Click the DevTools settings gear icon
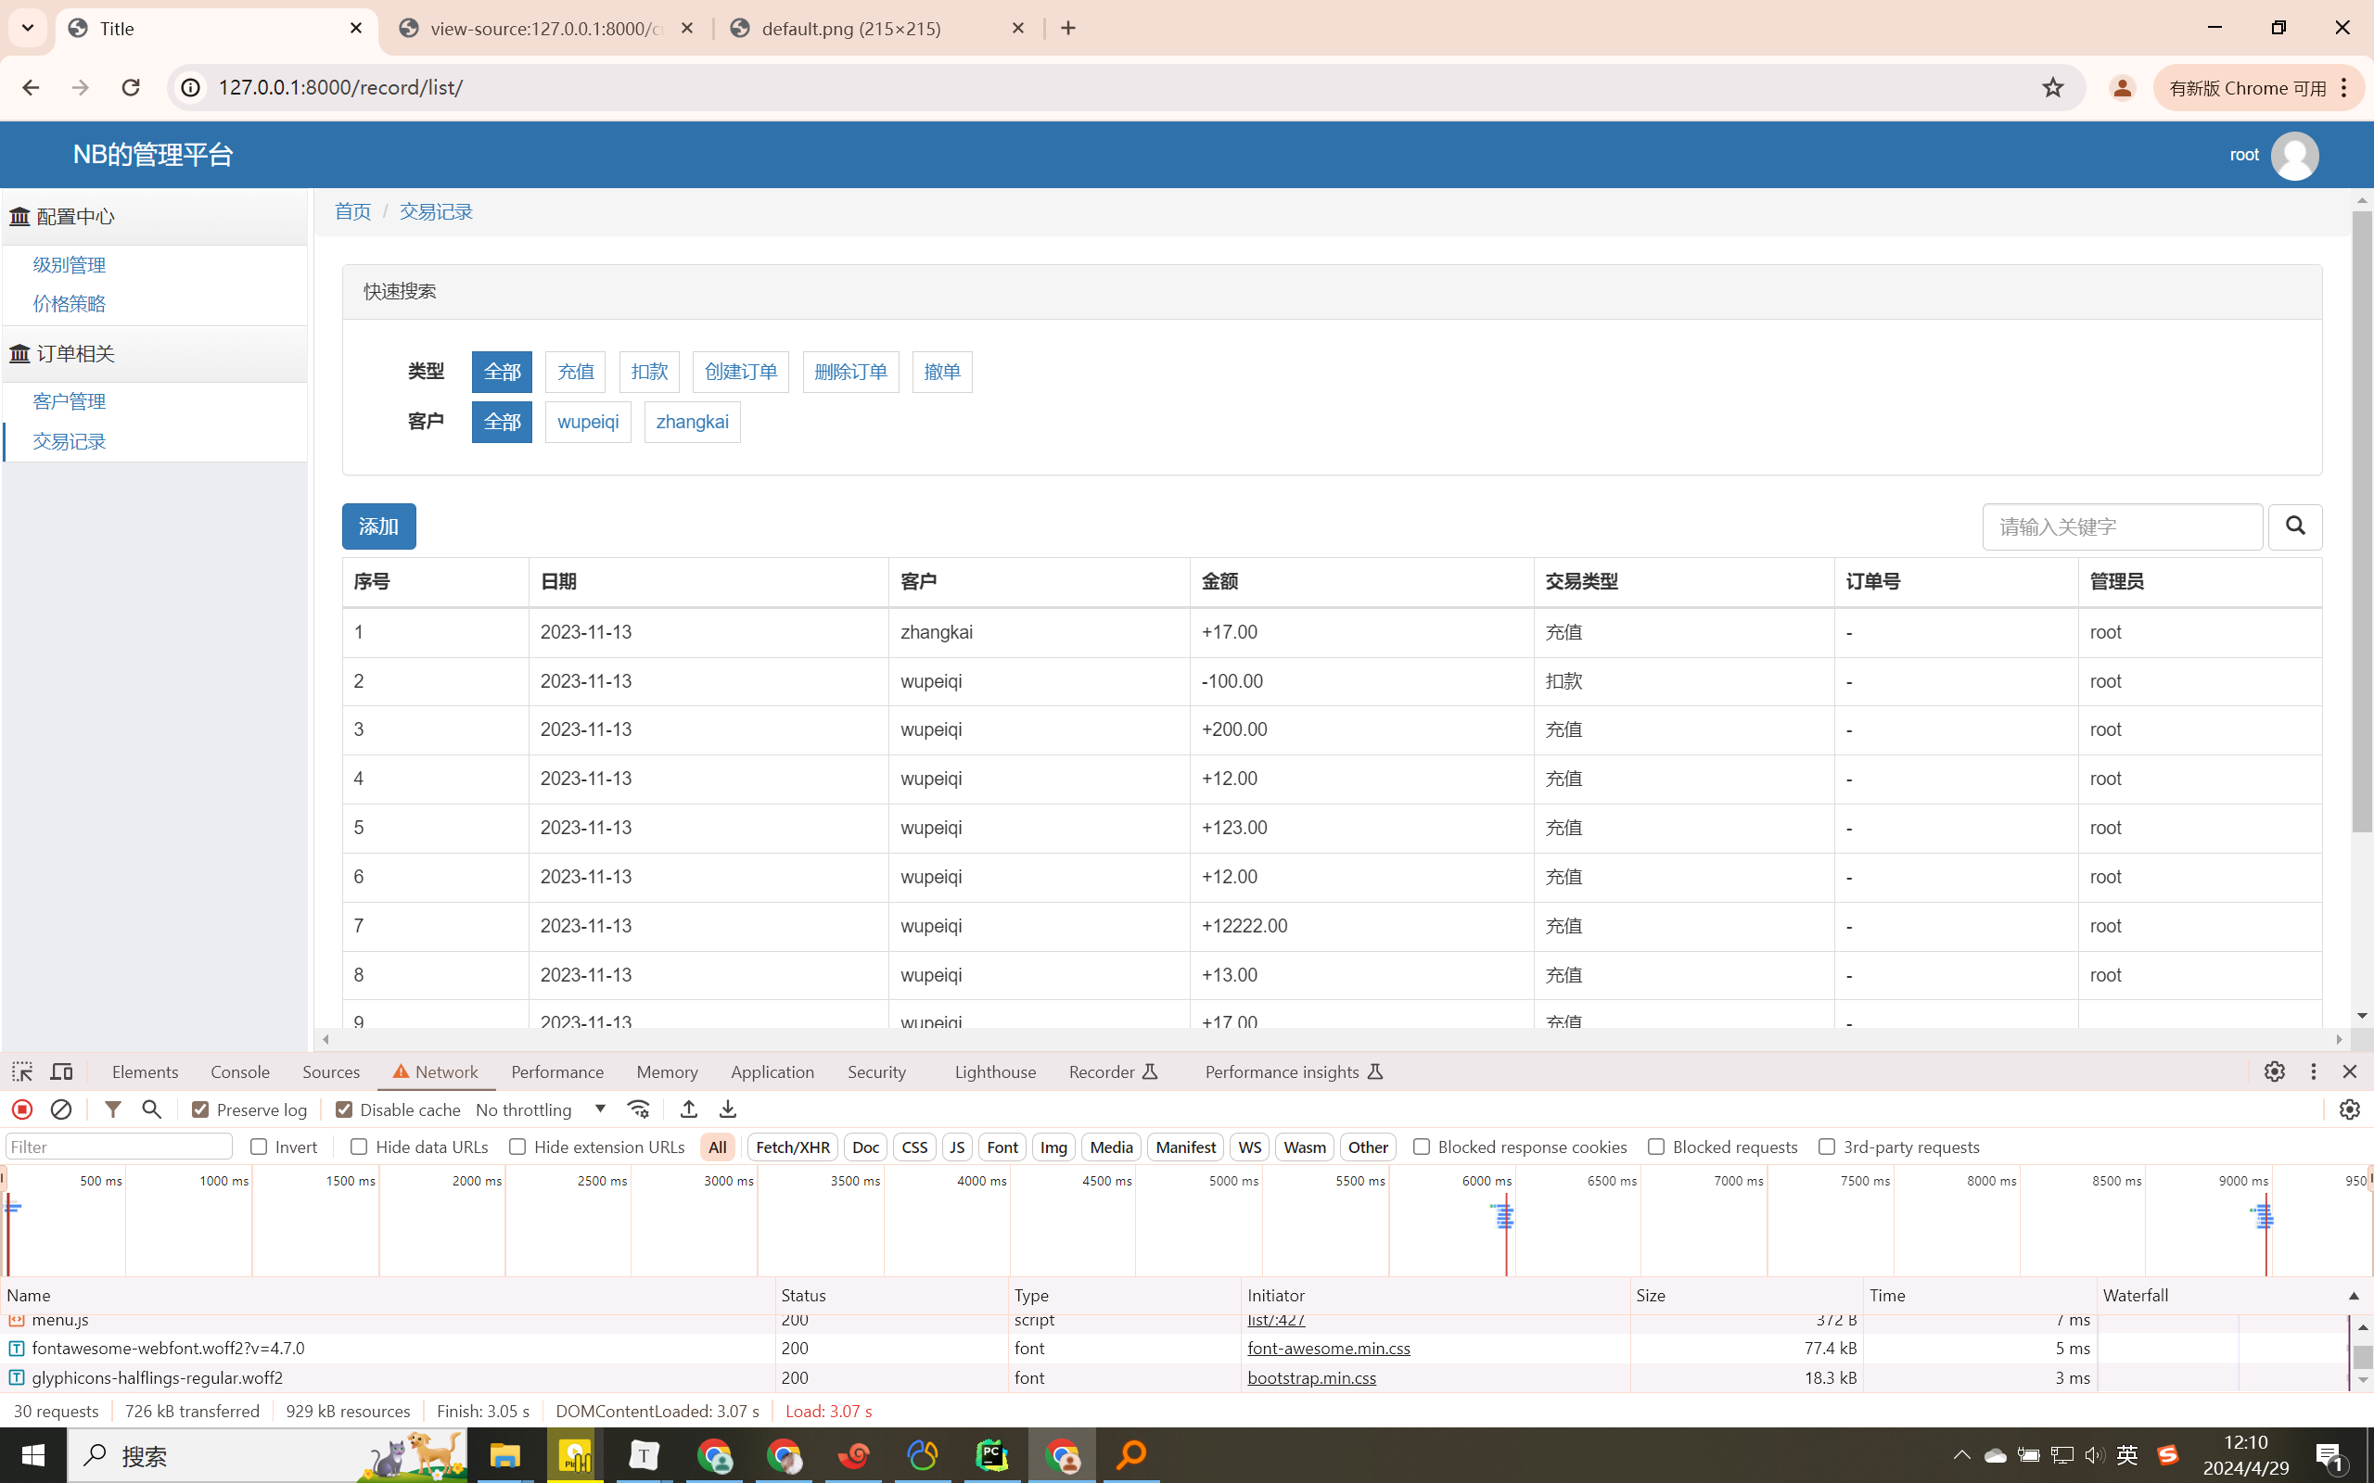This screenshot has height=1483, width=2374. (x=2275, y=1071)
